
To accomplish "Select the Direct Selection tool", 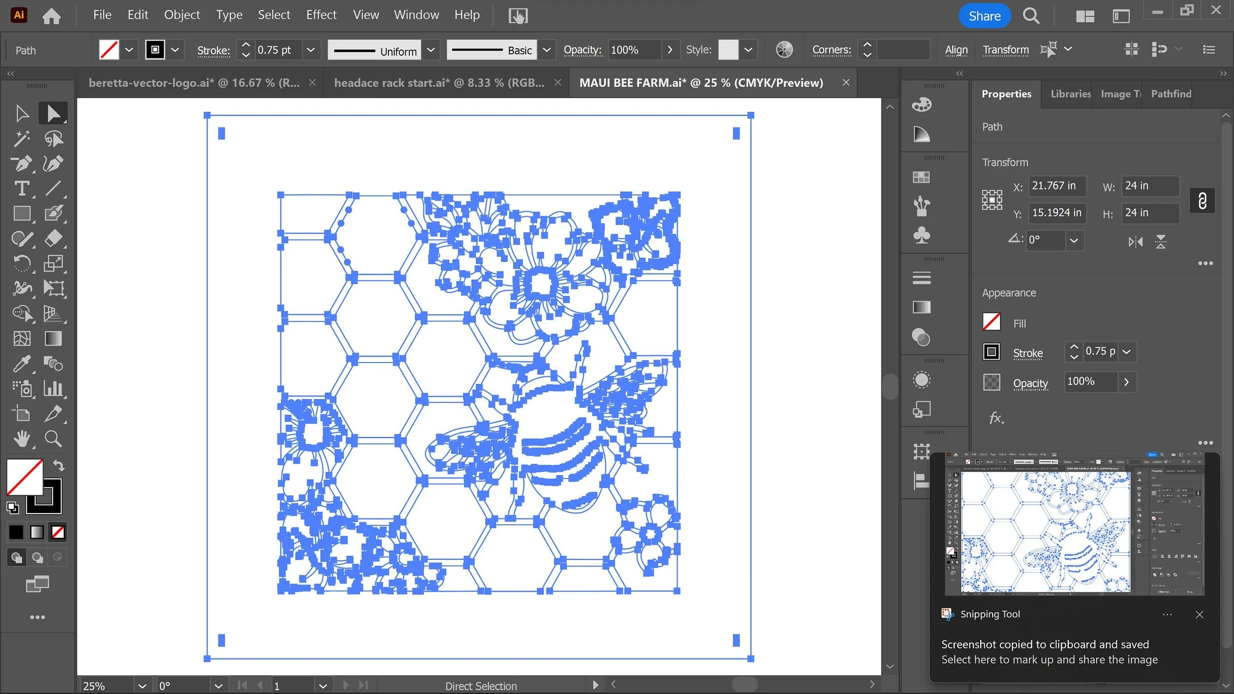I will coord(53,113).
